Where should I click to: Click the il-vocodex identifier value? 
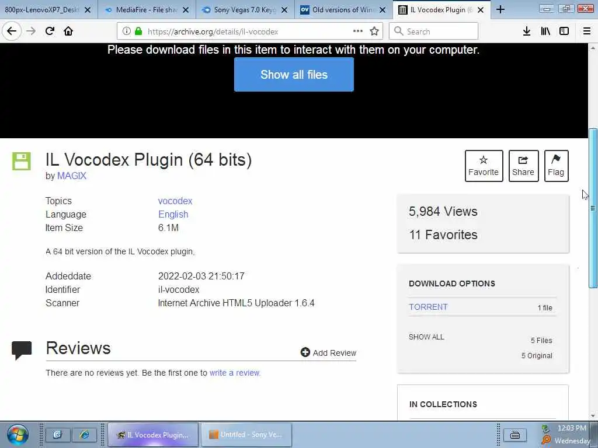tap(179, 289)
